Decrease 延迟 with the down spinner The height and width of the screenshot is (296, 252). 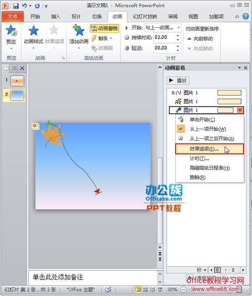tap(178, 50)
